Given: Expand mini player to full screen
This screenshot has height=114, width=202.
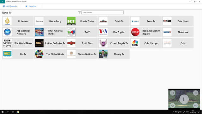Looking at the screenshot, I should (196, 105).
